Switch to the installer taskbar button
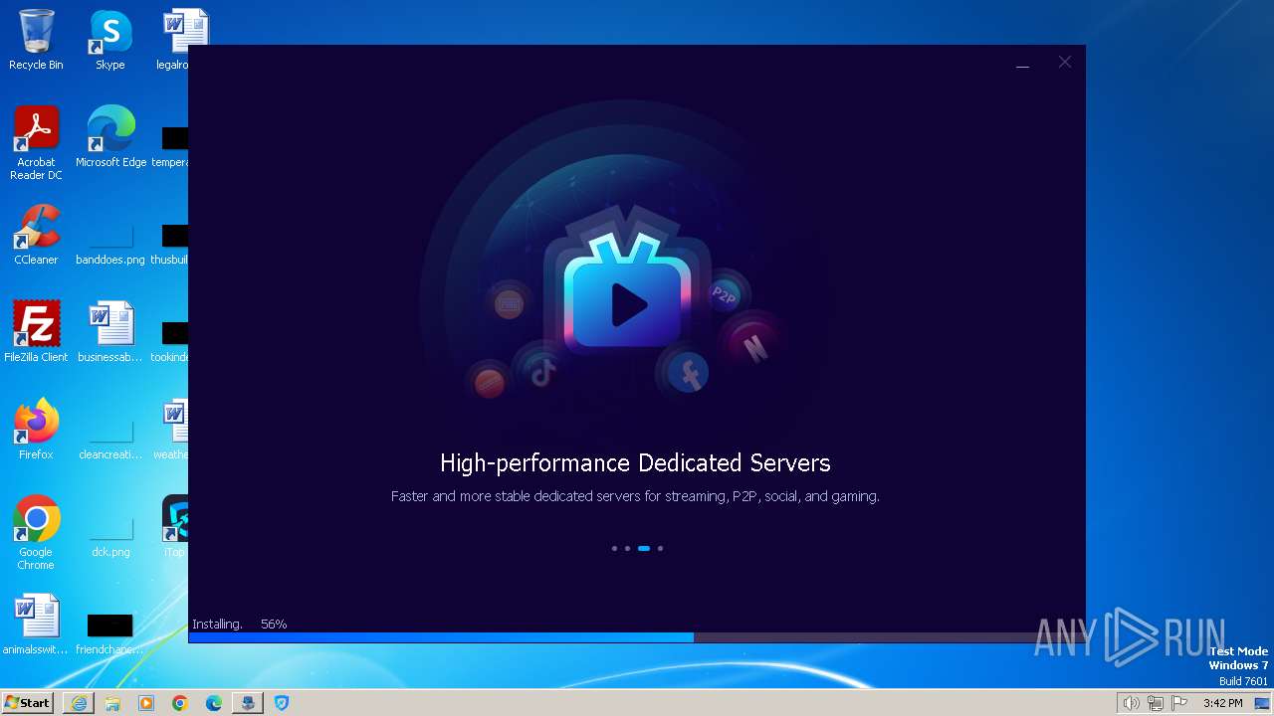 [248, 703]
